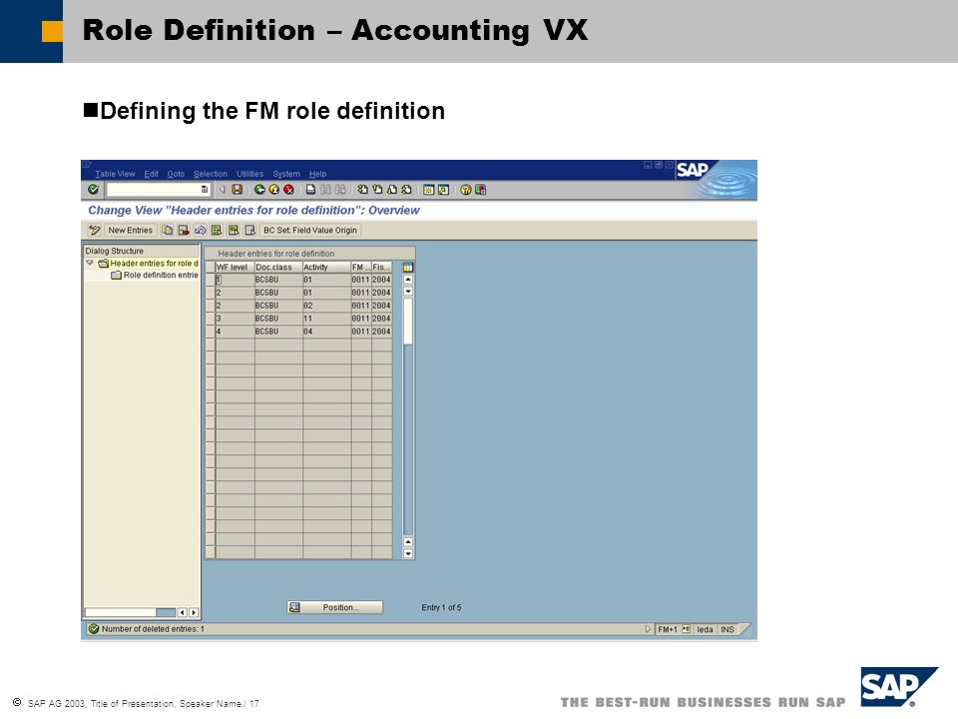Image resolution: width=958 pixels, height=719 pixels.
Task: Open the Edit menu
Action: click(151, 174)
